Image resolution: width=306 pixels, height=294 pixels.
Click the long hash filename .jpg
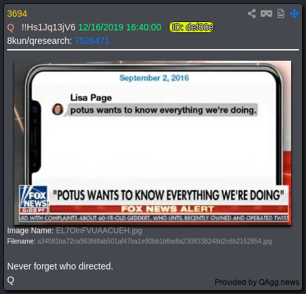point(155,241)
